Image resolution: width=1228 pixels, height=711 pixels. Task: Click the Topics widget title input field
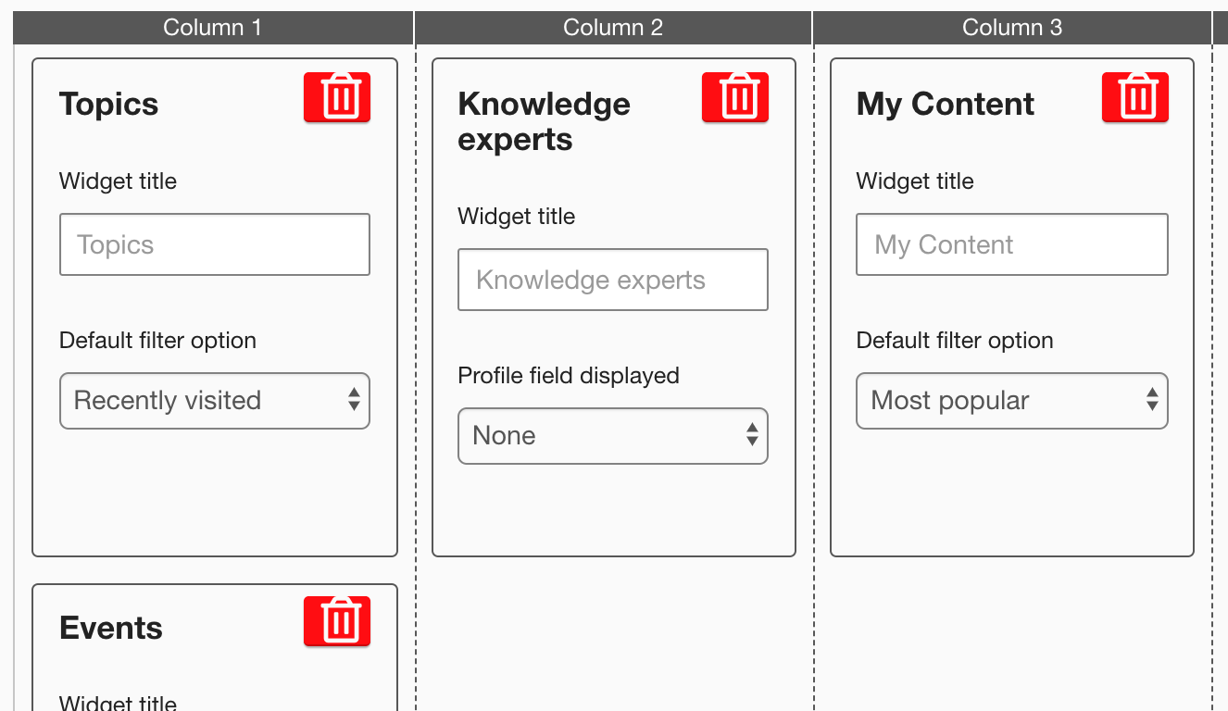point(215,244)
